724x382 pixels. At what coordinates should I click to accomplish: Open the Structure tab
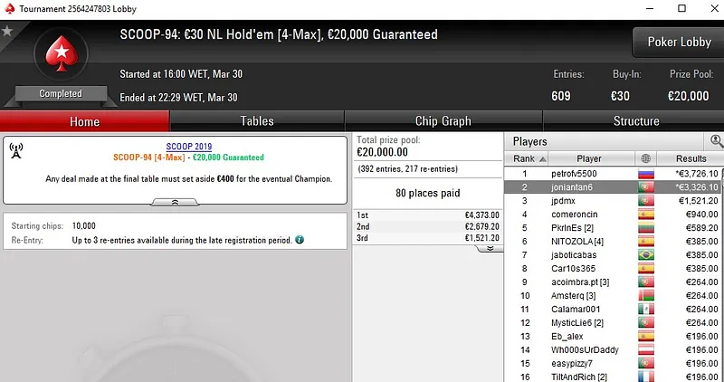636,121
